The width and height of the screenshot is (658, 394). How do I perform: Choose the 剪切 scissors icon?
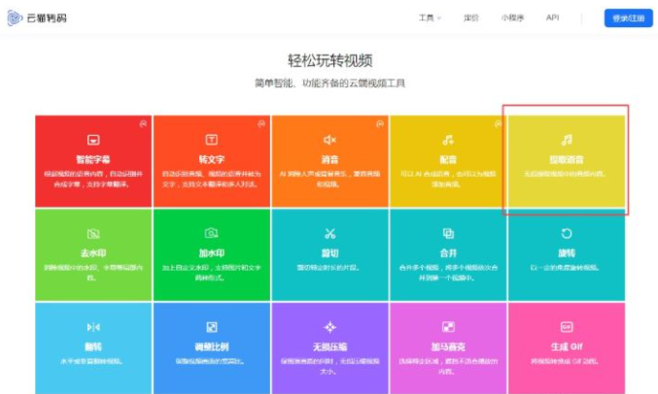[329, 234]
